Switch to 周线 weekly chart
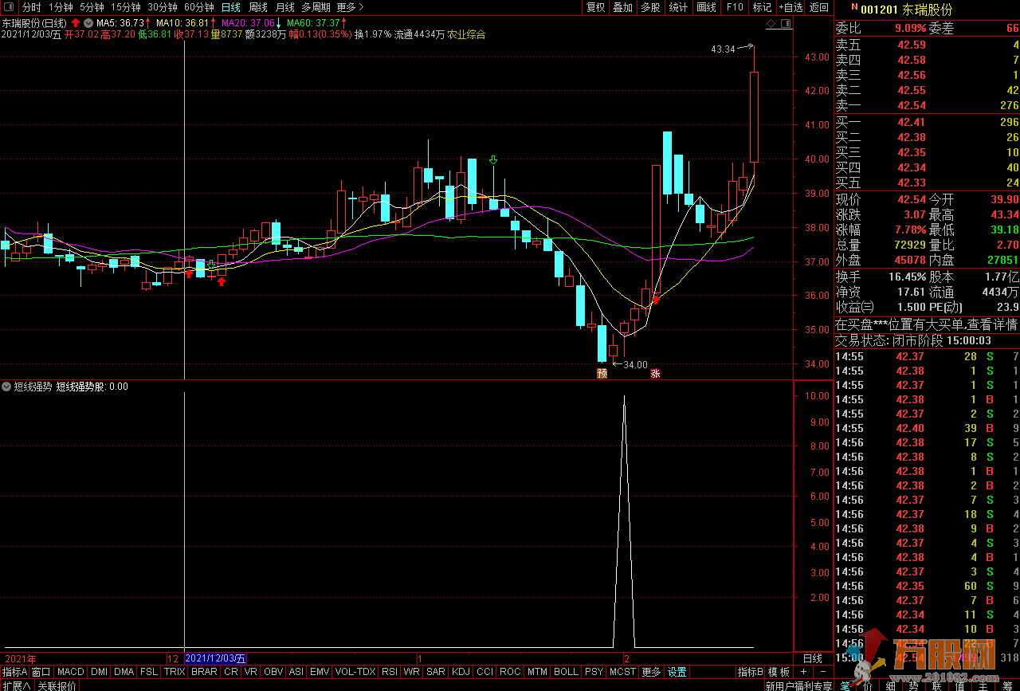This screenshot has width=1020, height=691. pyautogui.click(x=258, y=7)
